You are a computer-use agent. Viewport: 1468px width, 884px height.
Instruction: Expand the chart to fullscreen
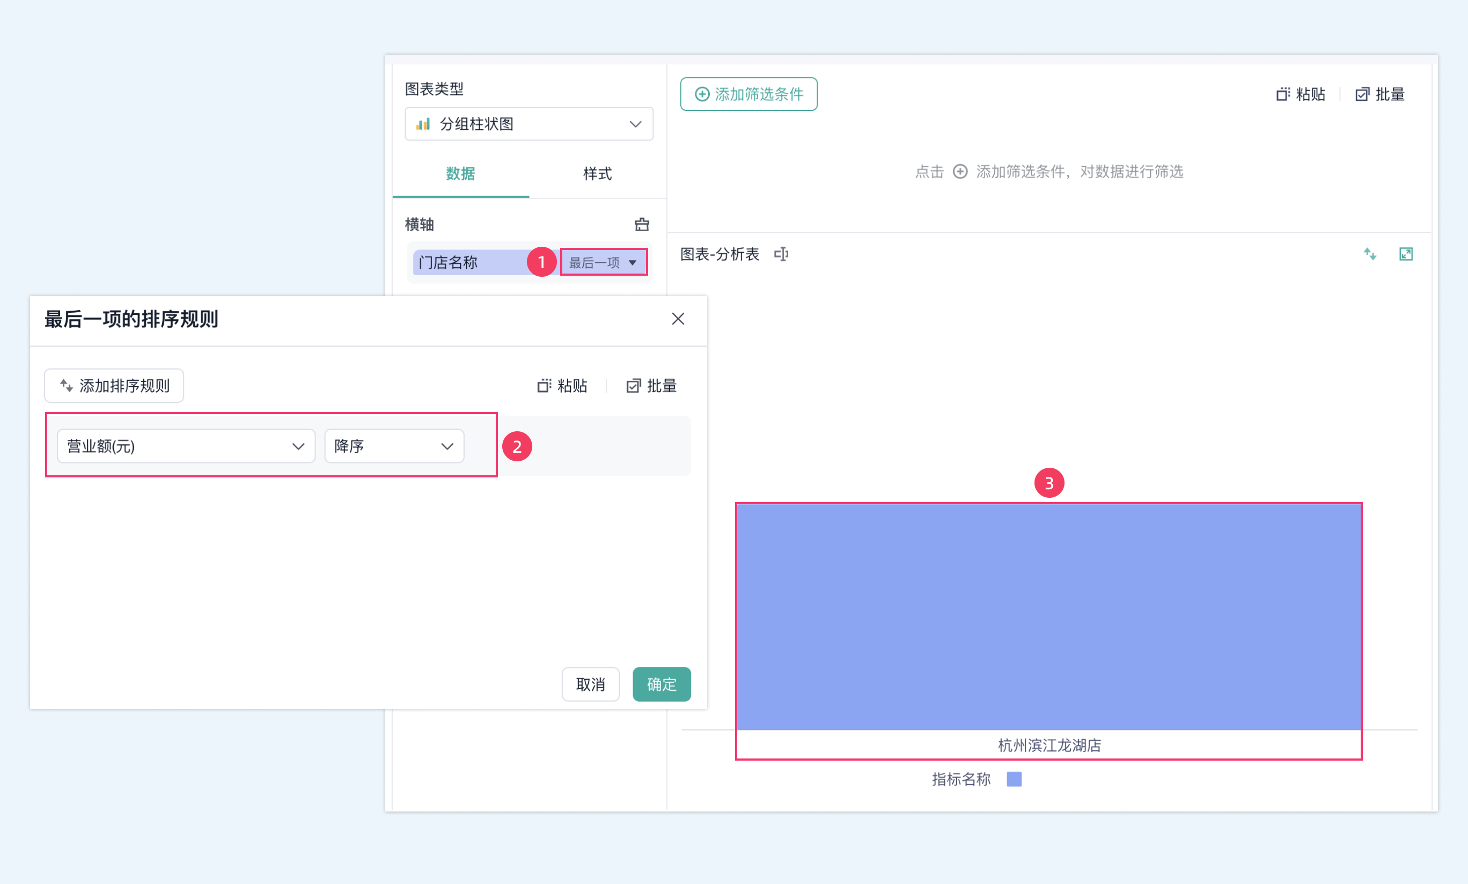[x=1406, y=254]
